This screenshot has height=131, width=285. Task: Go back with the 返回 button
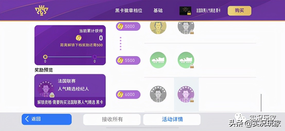[x=47, y=119]
